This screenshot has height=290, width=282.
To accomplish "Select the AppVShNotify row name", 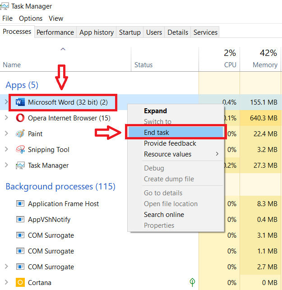I will pyautogui.click(x=49, y=220).
